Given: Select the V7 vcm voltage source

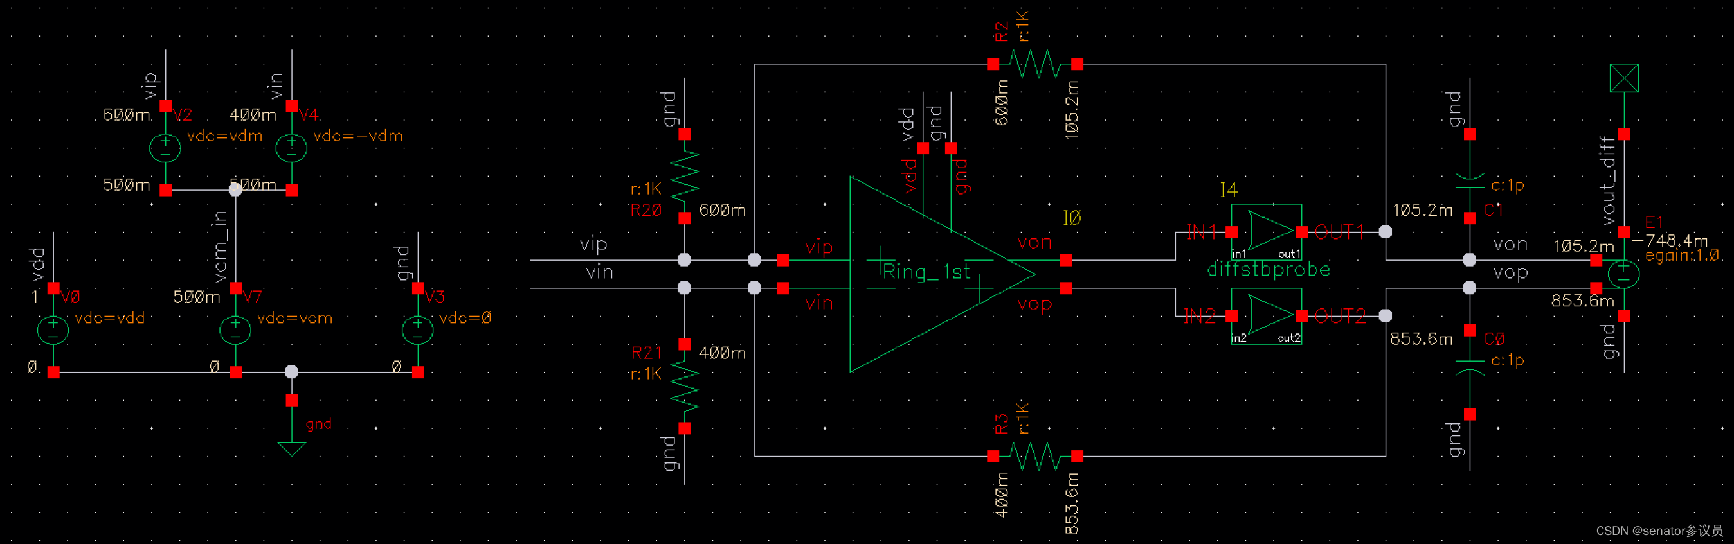Looking at the screenshot, I should click(235, 330).
